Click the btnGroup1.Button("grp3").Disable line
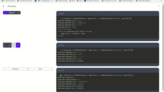 (x=70, y=61)
